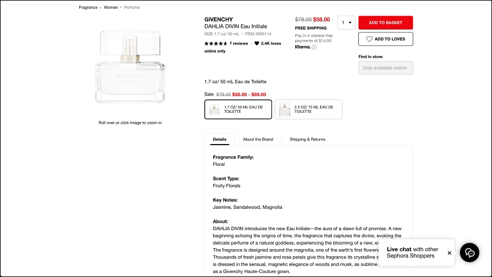Click GIVENCHY brand name link
The image size is (492, 277).
[x=218, y=19]
